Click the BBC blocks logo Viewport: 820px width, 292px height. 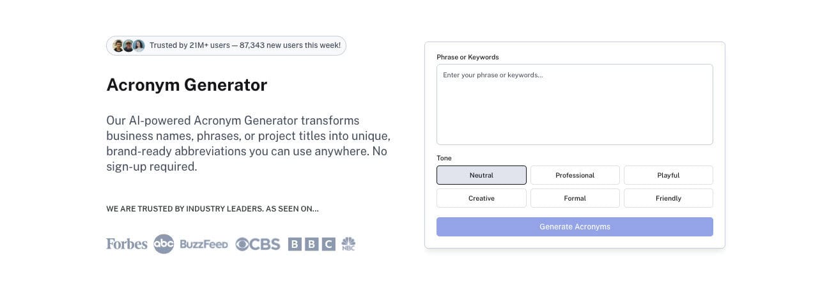point(311,244)
